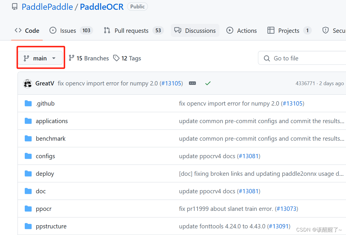Click the dropdown caret next to main
Viewport: 346px width, 235px height.
click(x=54, y=58)
